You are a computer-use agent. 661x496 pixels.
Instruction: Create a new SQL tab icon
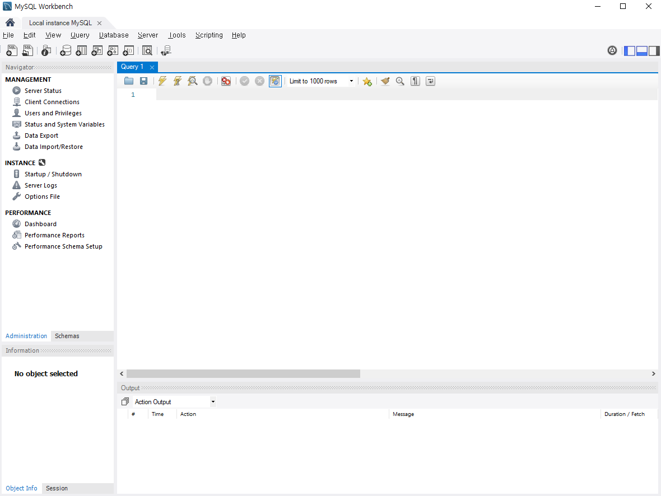point(12,50)
